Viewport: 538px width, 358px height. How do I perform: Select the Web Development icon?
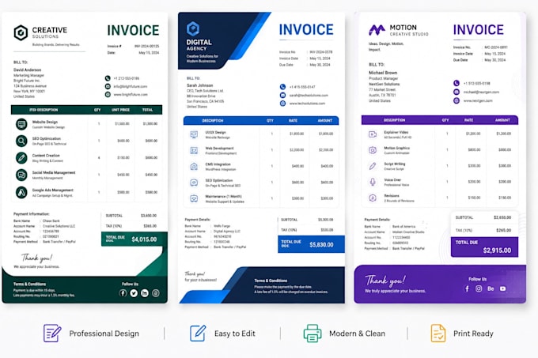click(194, 150)
